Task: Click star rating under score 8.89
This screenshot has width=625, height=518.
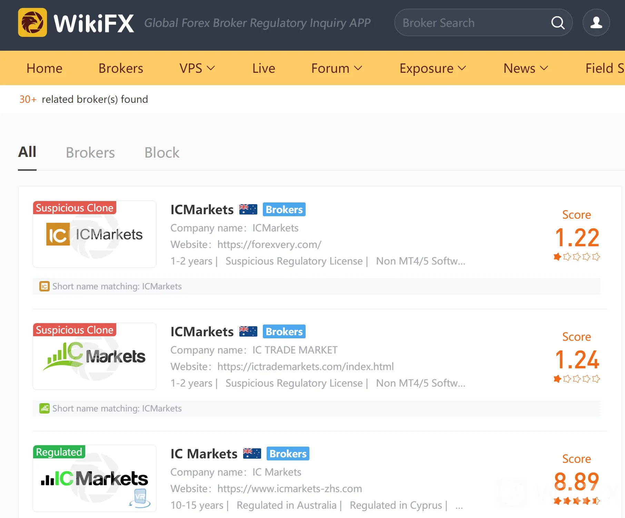Action: coord(576,501)
